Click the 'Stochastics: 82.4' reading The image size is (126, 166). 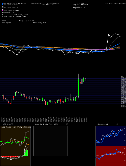(8, 13)
